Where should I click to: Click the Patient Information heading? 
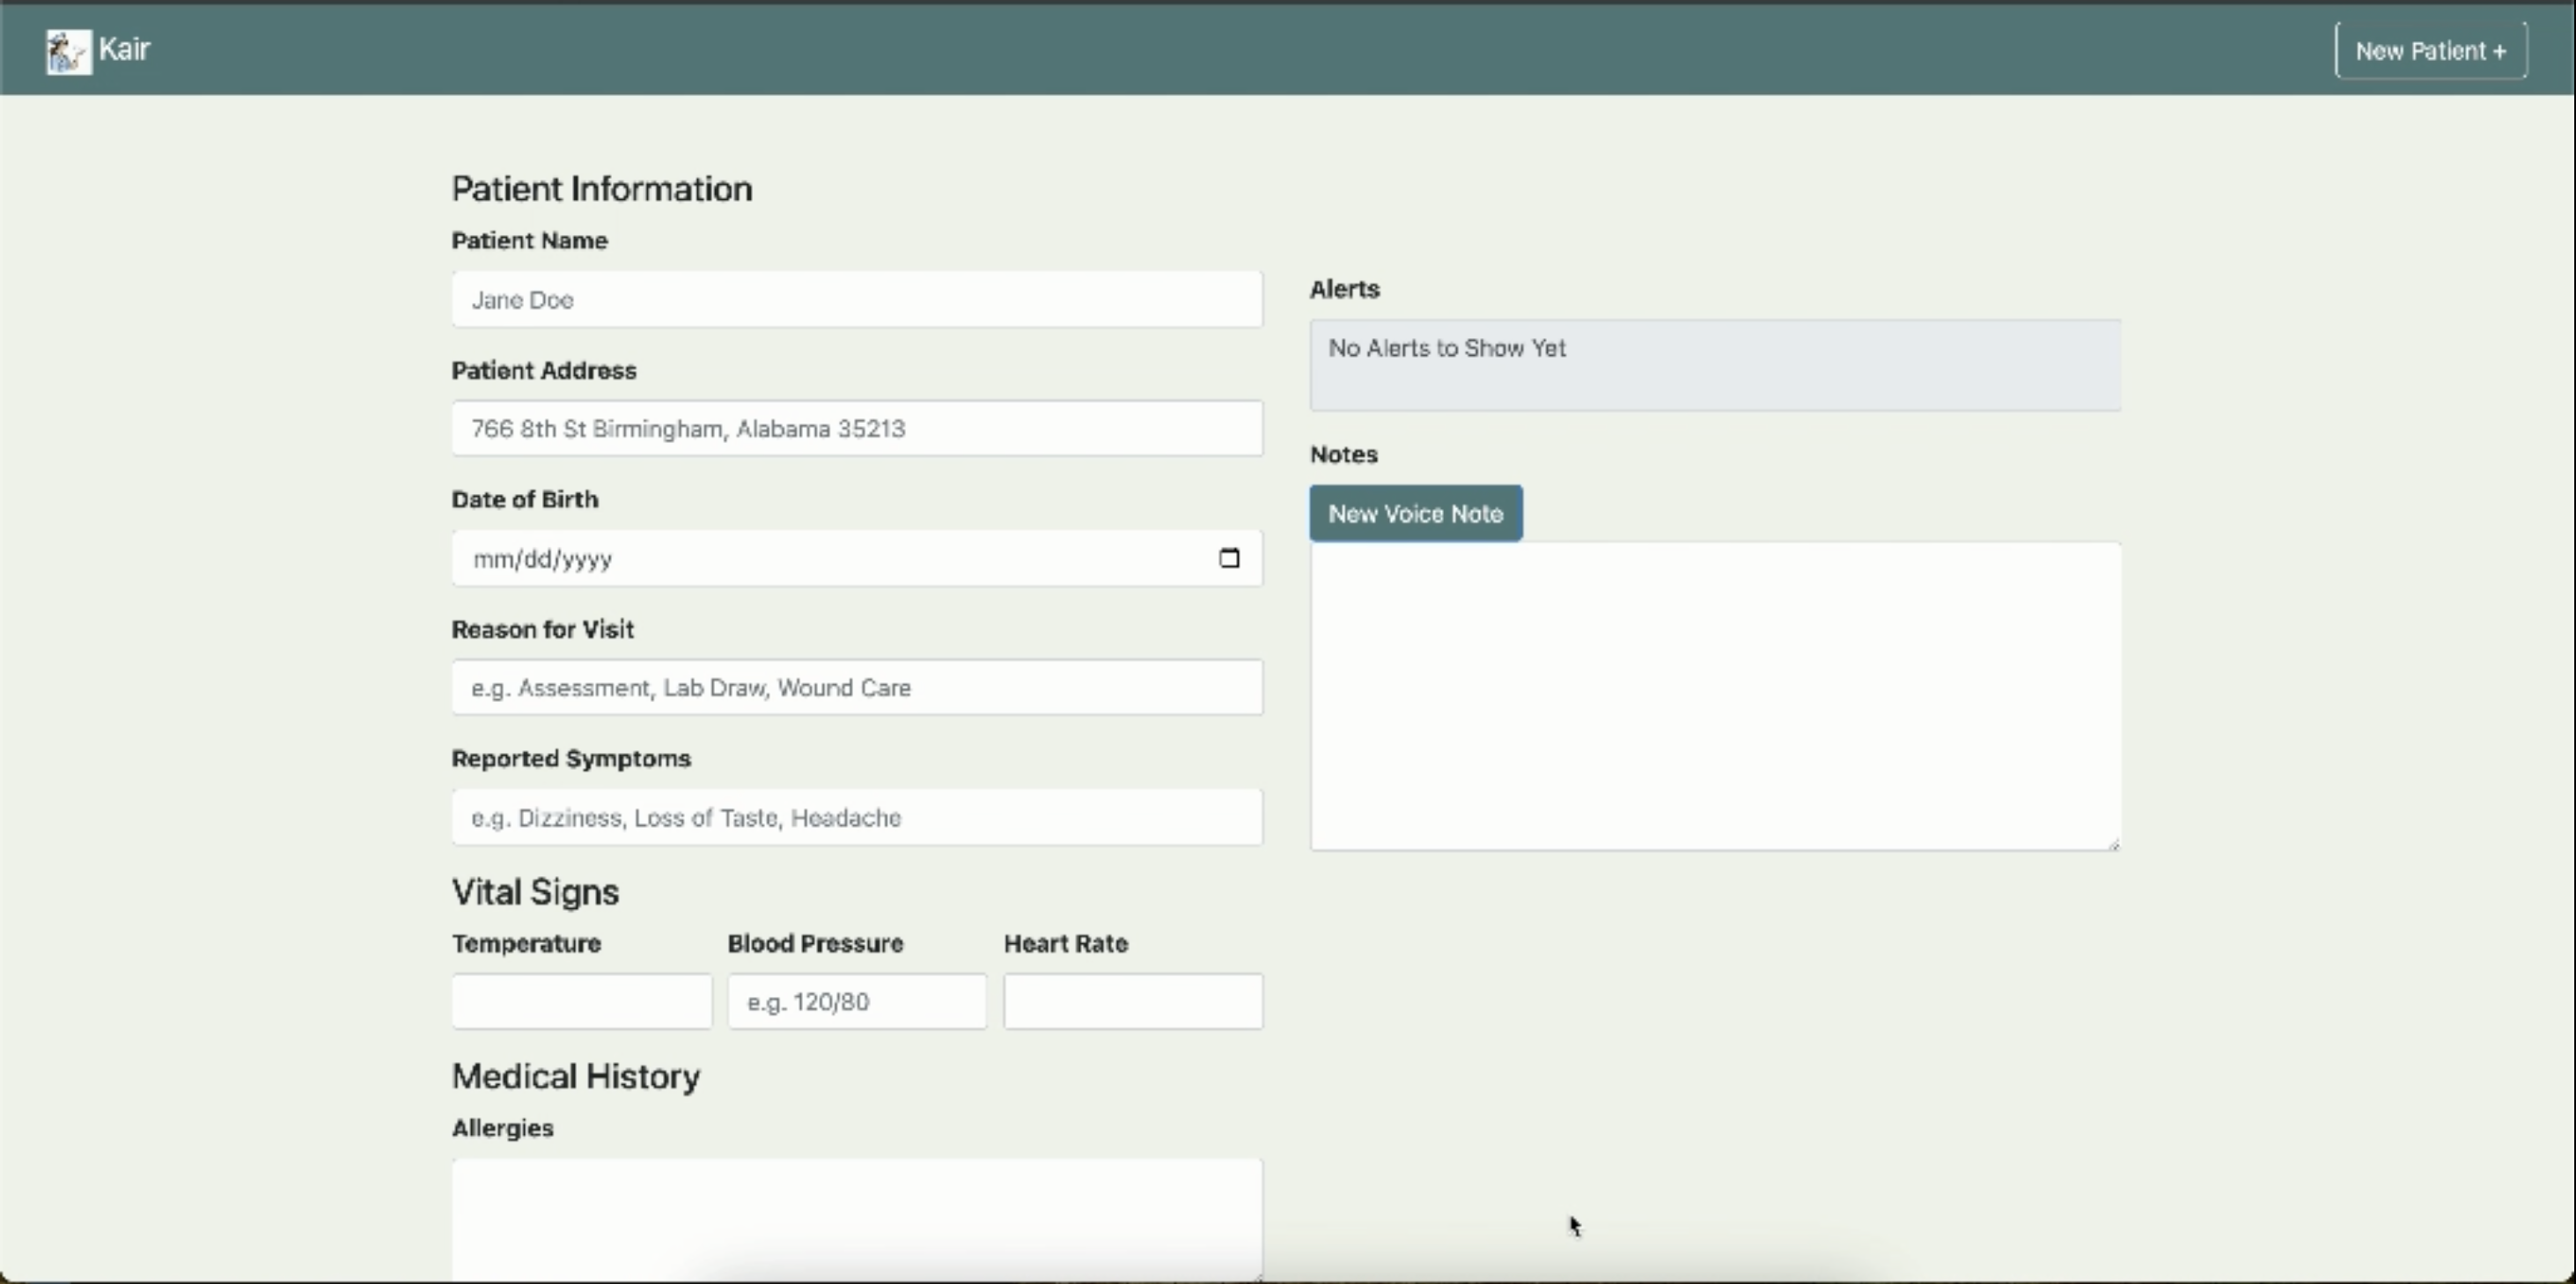[x=601, y=189]
